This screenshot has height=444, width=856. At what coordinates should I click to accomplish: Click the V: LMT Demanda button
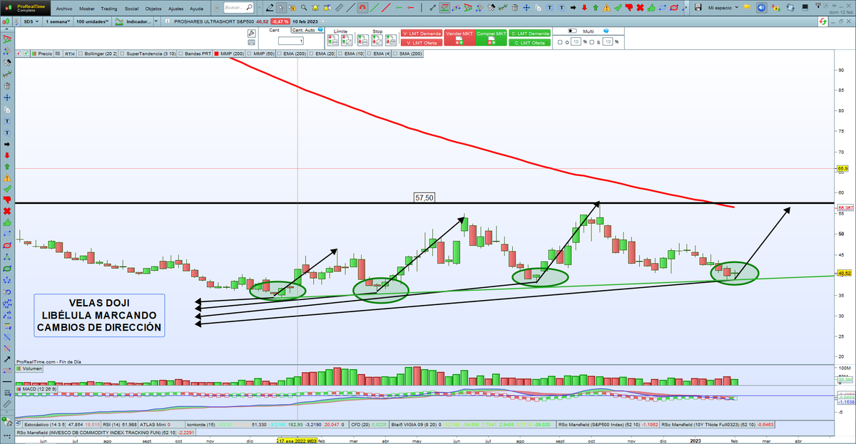click(422, 33)
